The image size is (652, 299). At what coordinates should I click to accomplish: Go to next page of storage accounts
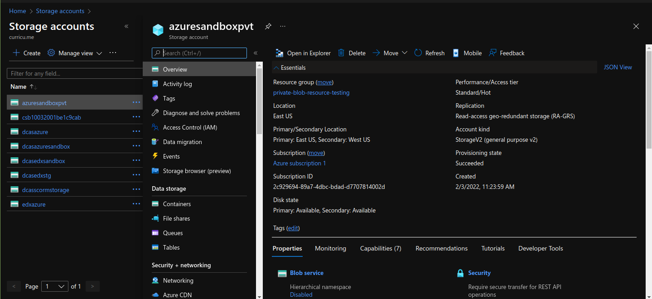click(92, 286)
